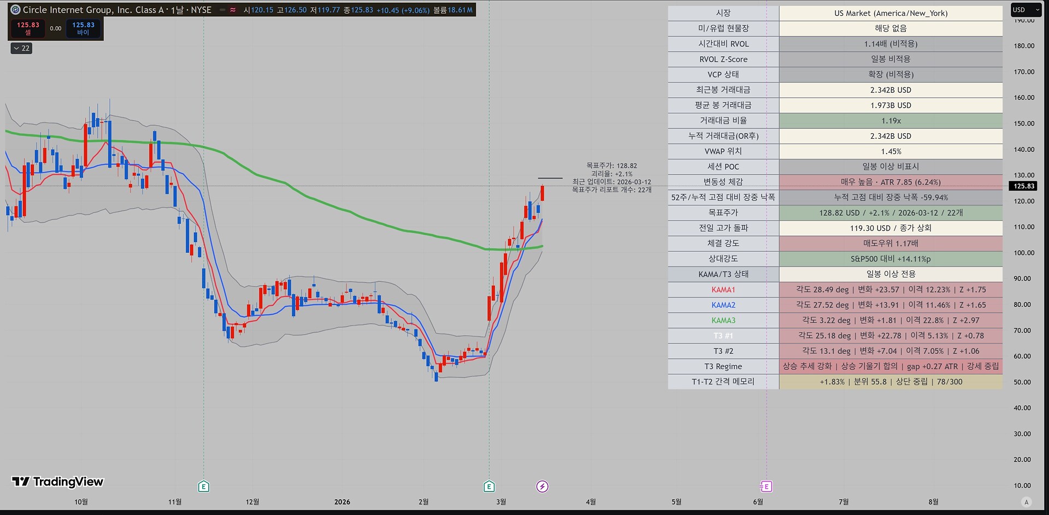Click the '누적 거래대금(OR후)' label cell
Screen dimensions: 1049x515
click(723, 136)
